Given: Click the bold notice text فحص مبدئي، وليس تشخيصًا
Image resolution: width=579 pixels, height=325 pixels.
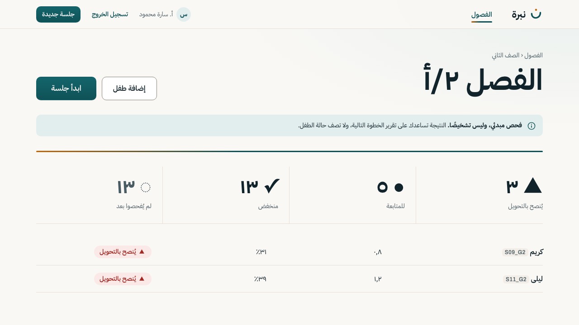Looking at the screenshot, I should click(x=485, y=125).
